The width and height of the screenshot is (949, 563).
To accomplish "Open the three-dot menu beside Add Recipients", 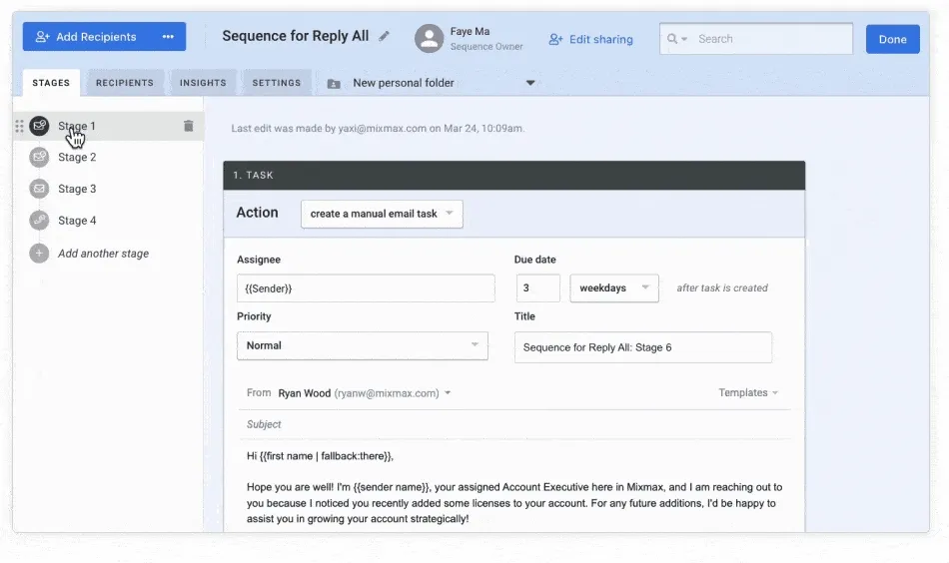I will click(x=168, y=37).
